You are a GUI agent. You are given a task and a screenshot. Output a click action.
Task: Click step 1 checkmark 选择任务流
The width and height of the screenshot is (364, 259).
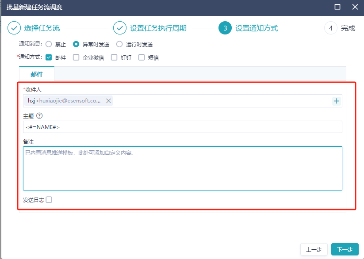(x=14, y=28)
